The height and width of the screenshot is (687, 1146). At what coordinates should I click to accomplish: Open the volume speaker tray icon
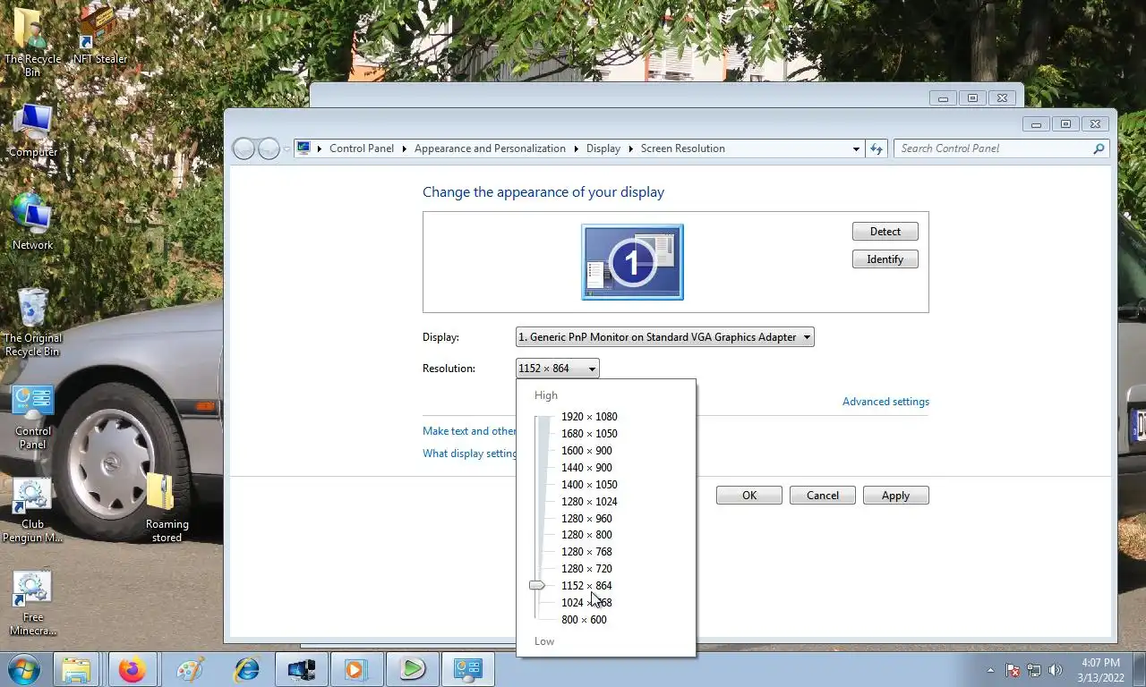tap(1056, 670)
